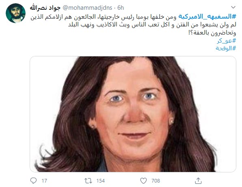
Task: Enlarge the illustrated portrait image
Action: coord(133,114)
